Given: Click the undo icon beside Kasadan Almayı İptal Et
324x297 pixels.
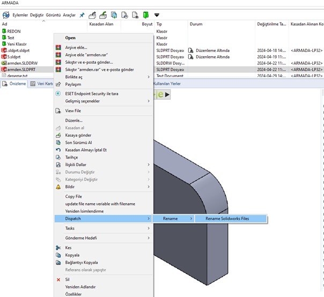Looking at the screenshot, I should 58,150.
